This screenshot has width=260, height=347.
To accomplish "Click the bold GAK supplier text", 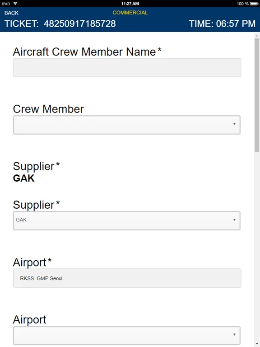I will point(24,178).
